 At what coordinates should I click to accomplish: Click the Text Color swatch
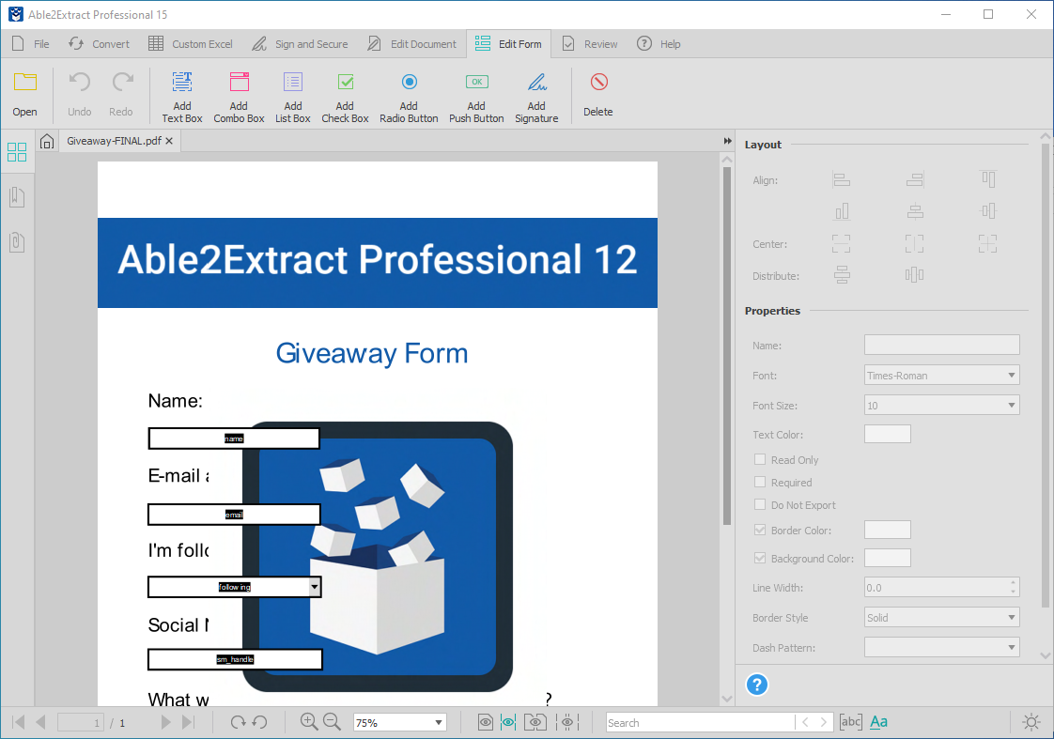point(888,434)
